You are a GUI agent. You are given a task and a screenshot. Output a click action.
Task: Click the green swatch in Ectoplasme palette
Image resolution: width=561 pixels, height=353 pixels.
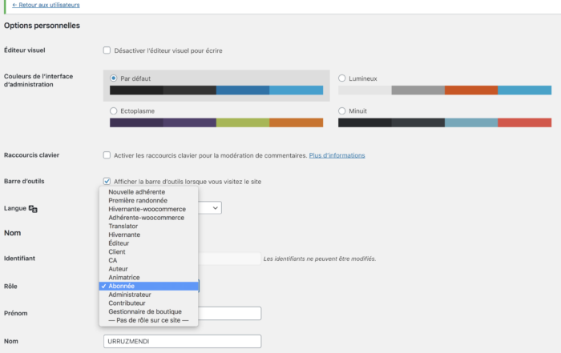point(243,122)
